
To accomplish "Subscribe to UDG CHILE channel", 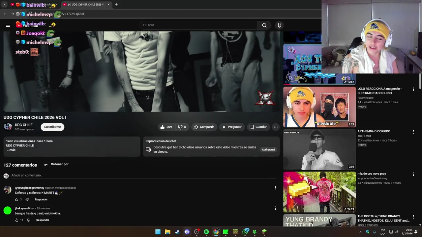I will [x=52, y=127].
